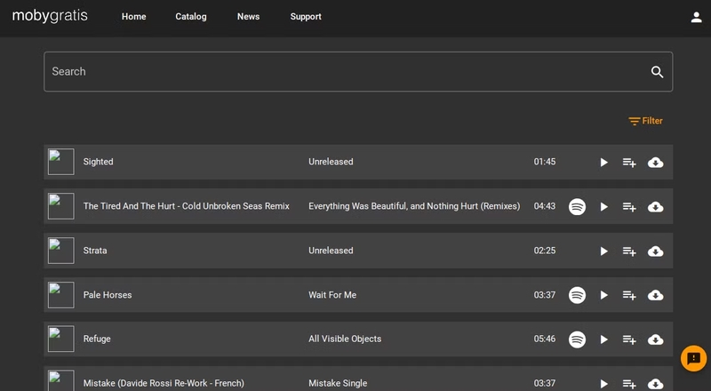Click the Pale Horses duration 03:37
This screenshot has height=391, width=711.
click(x=545, y=295)
